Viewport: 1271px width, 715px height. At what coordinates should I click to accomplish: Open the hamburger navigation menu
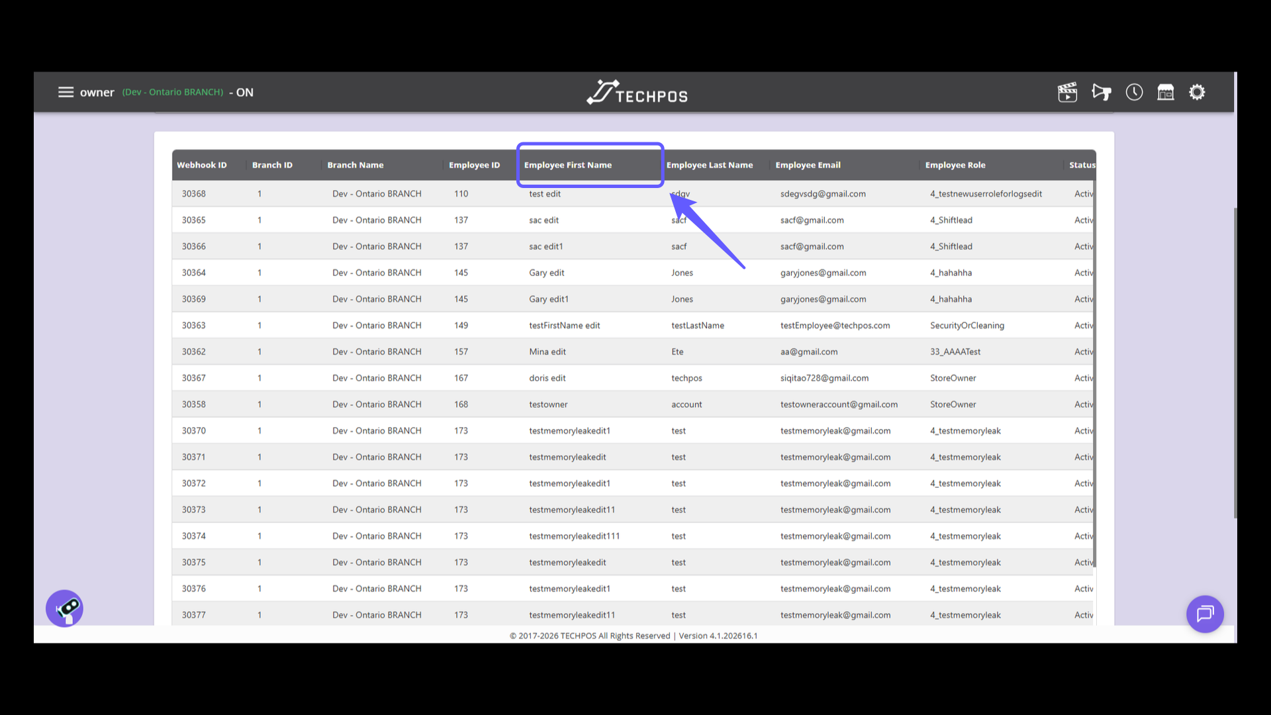tap(66, 92)
